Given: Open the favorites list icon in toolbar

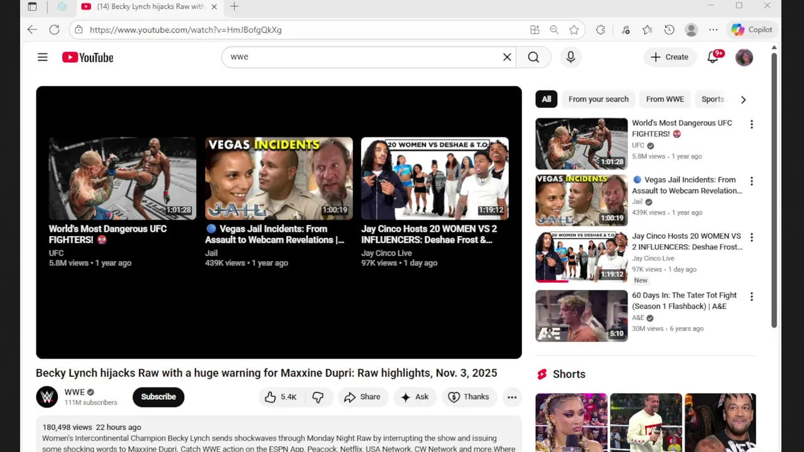Looking at the screenshot, I should 647,30.
